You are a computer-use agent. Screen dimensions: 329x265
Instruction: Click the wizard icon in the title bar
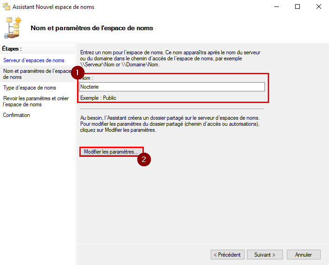click(6, 7)
